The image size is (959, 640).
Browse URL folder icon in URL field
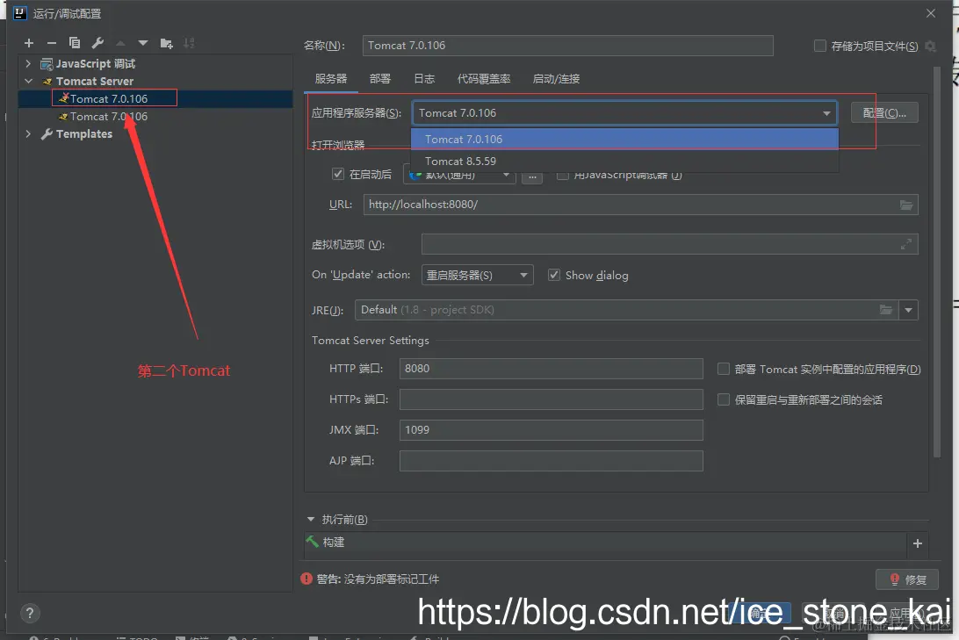[x=906, y=205]
